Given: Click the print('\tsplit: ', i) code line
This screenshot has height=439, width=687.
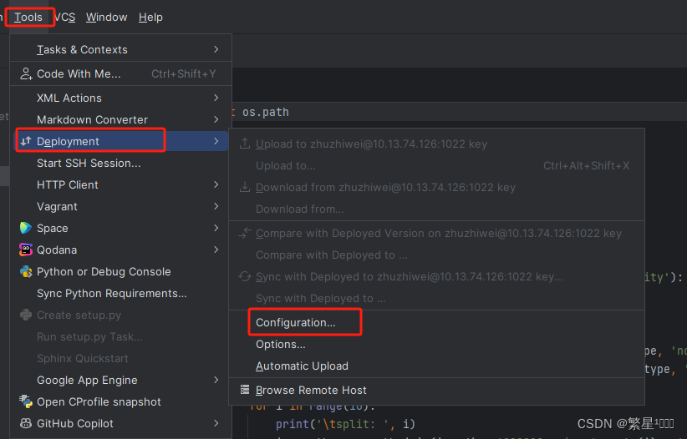Looking at the screenshot, I should [345, 424].
